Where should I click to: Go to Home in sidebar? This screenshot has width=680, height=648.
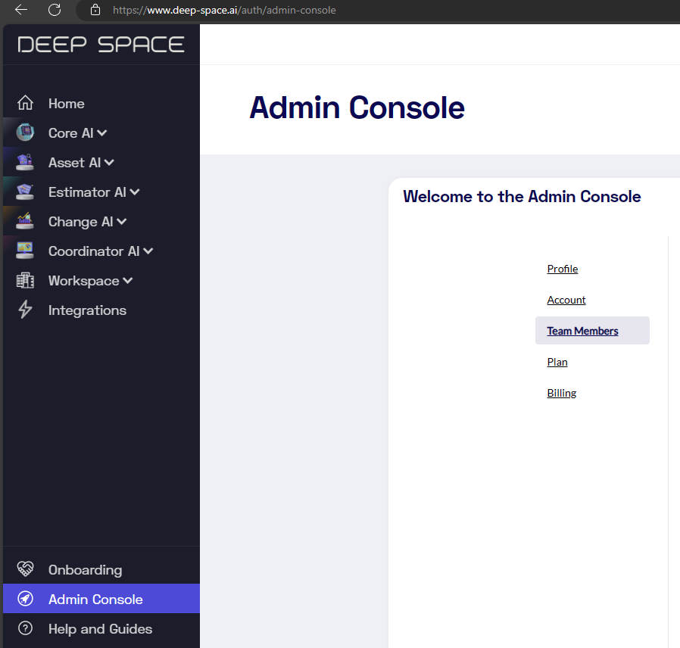pos(67,104)
